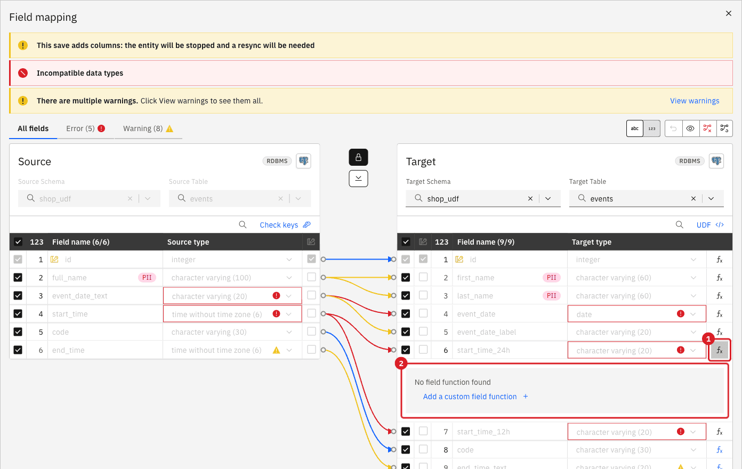
Task: Toggle select-all checkbox in Target header
Action: 406,242
